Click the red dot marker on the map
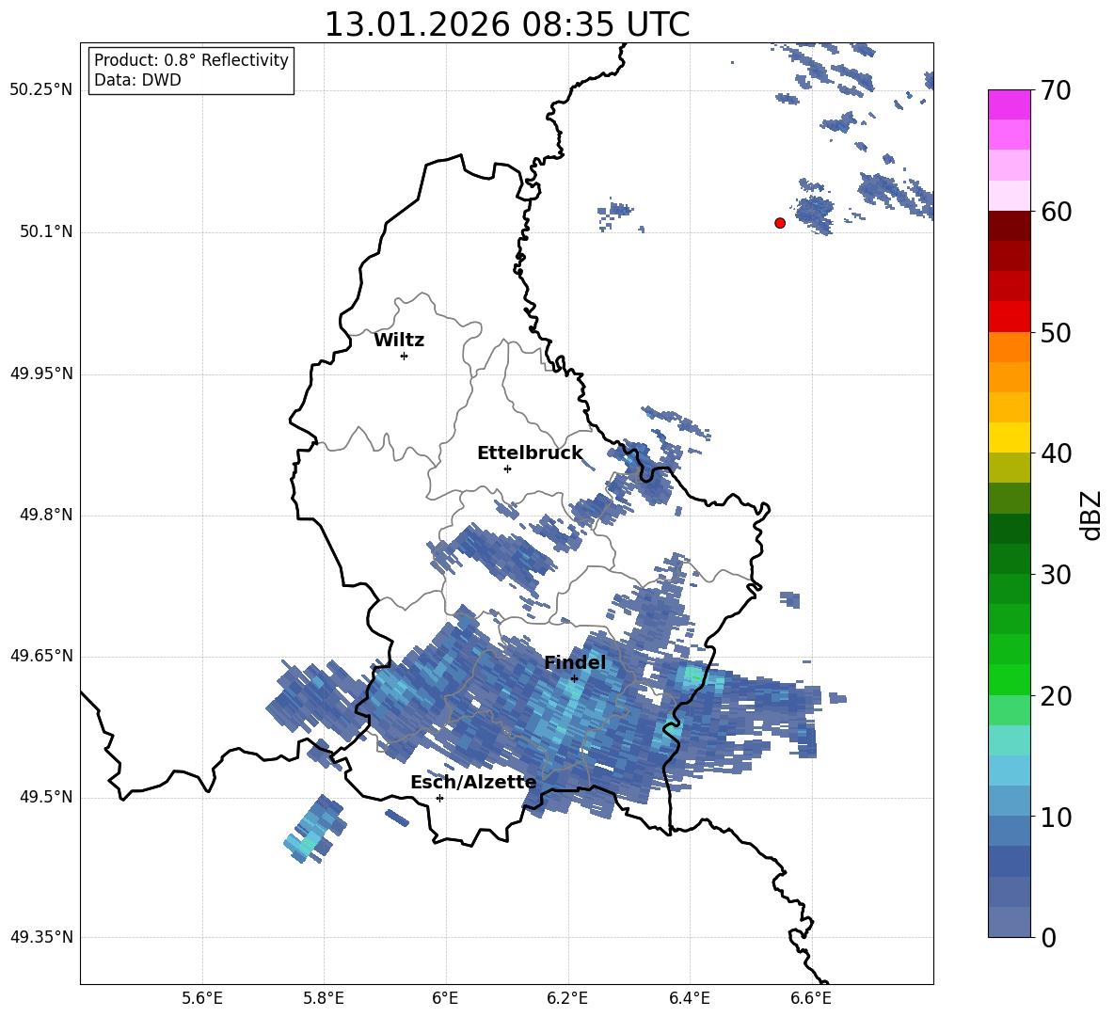1114x1017 pixels. click(x=780, y=223)
